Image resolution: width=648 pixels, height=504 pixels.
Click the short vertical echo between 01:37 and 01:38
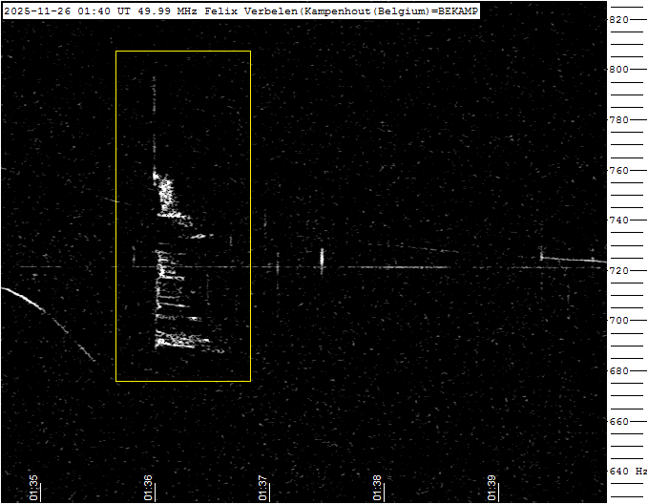[322, 258]
